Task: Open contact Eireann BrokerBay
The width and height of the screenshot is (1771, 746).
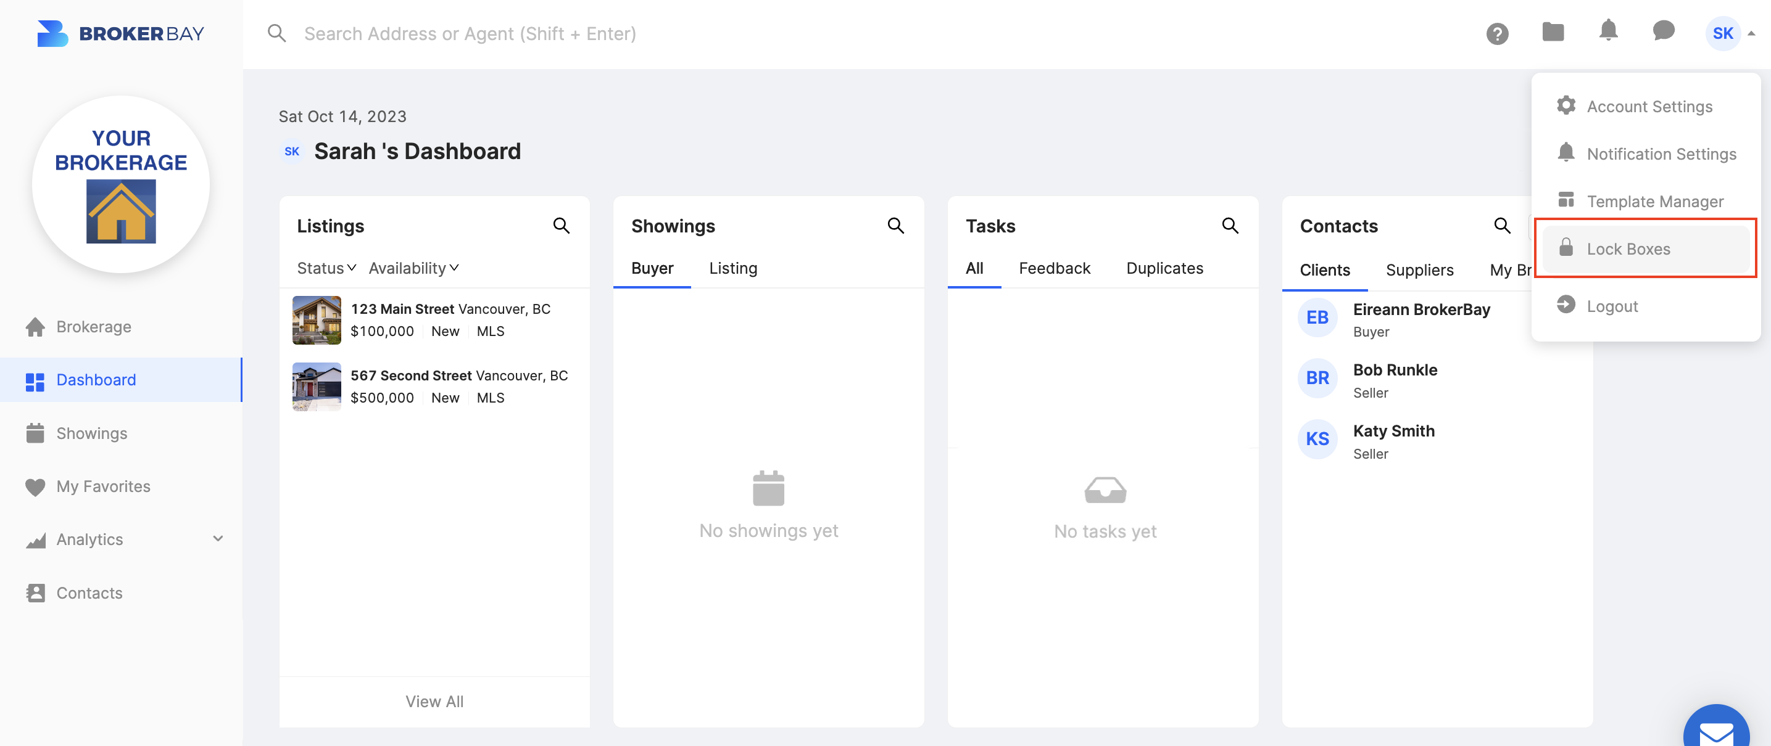Action: (x=1421, y=309)
